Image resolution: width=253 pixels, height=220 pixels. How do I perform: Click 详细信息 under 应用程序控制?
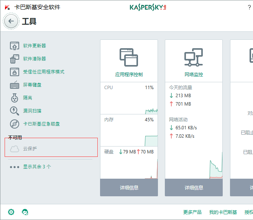point(129,187)
